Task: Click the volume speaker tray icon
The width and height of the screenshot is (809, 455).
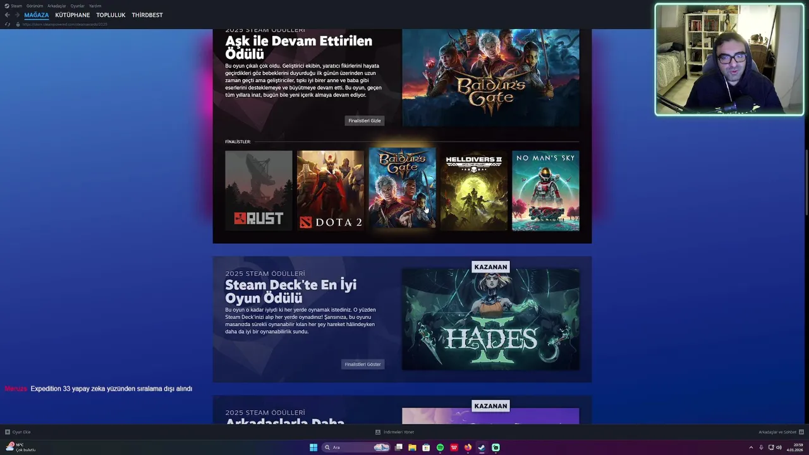Action: click(779, 447)
